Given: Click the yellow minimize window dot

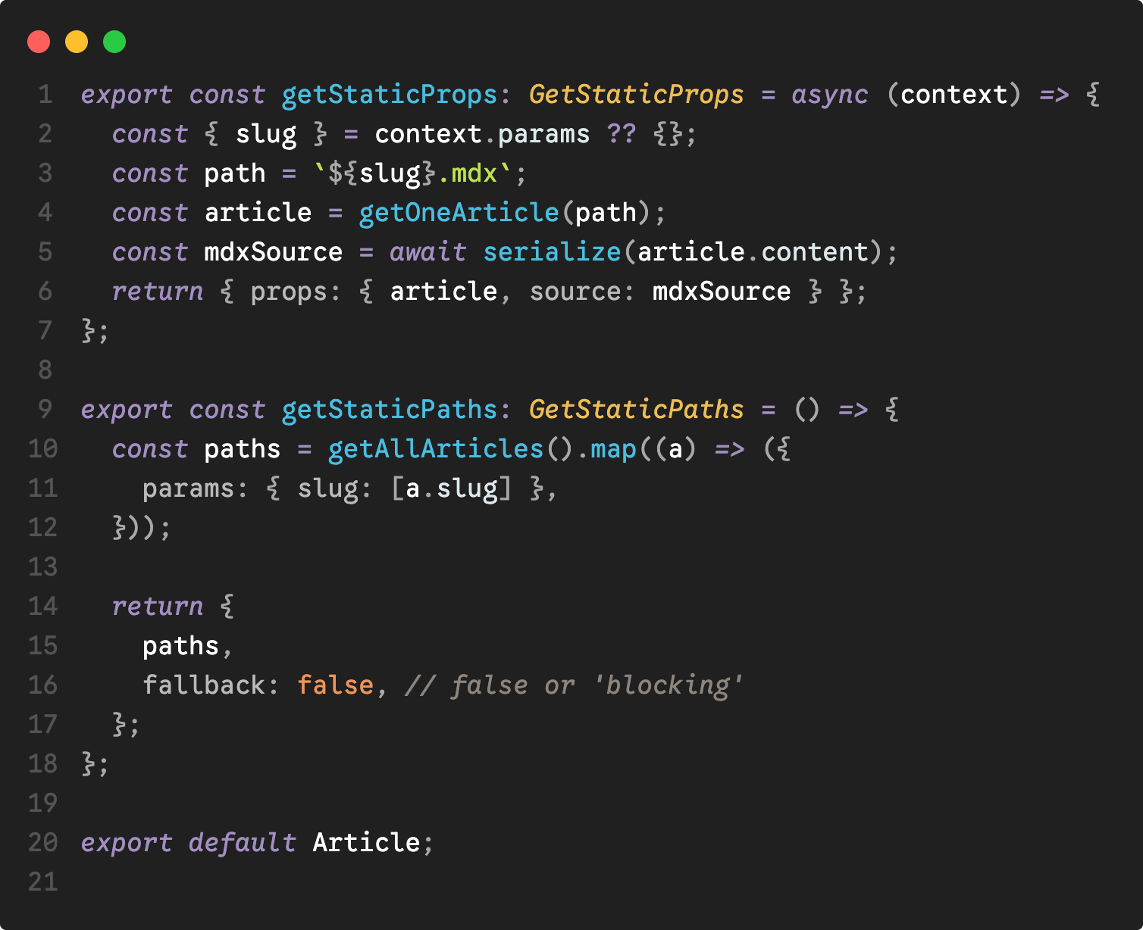Looking at the screenshot, I should coord(77,42).
